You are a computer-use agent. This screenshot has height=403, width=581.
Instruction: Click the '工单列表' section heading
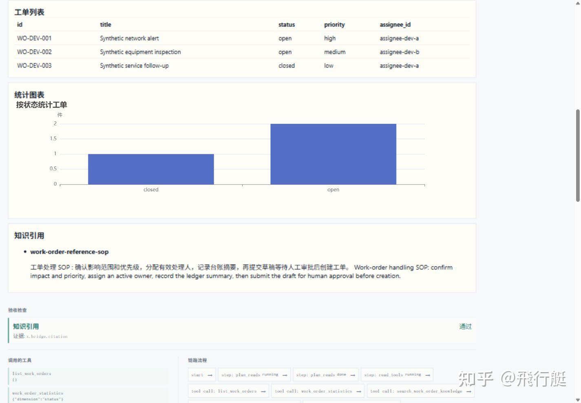[29, 12]
